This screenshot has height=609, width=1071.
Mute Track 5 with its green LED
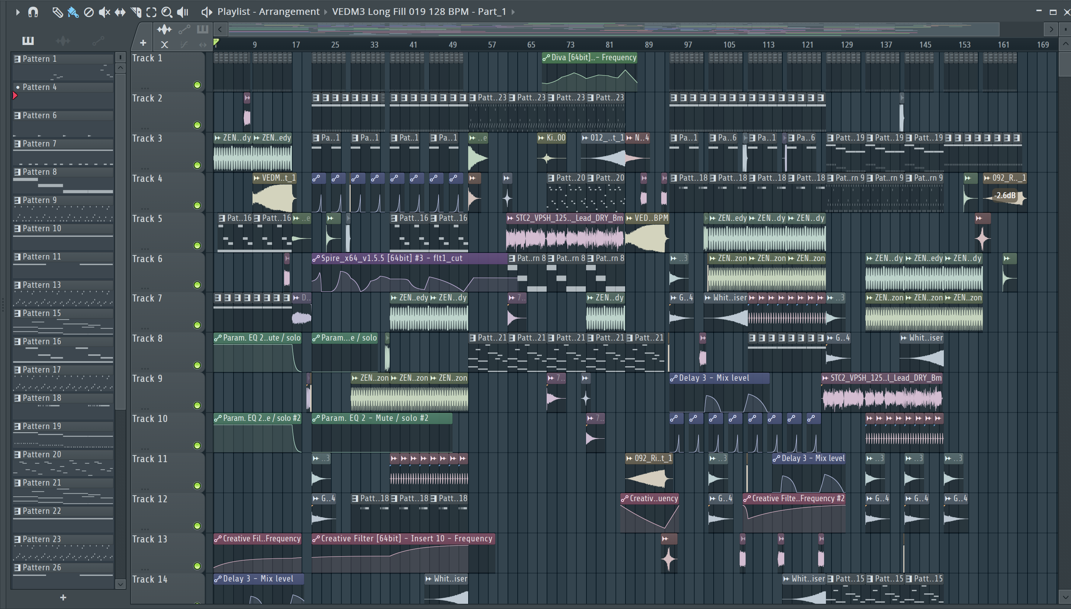coord(197,245)
